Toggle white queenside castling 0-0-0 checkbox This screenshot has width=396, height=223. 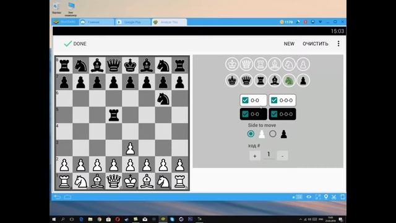tap(274, 100)
